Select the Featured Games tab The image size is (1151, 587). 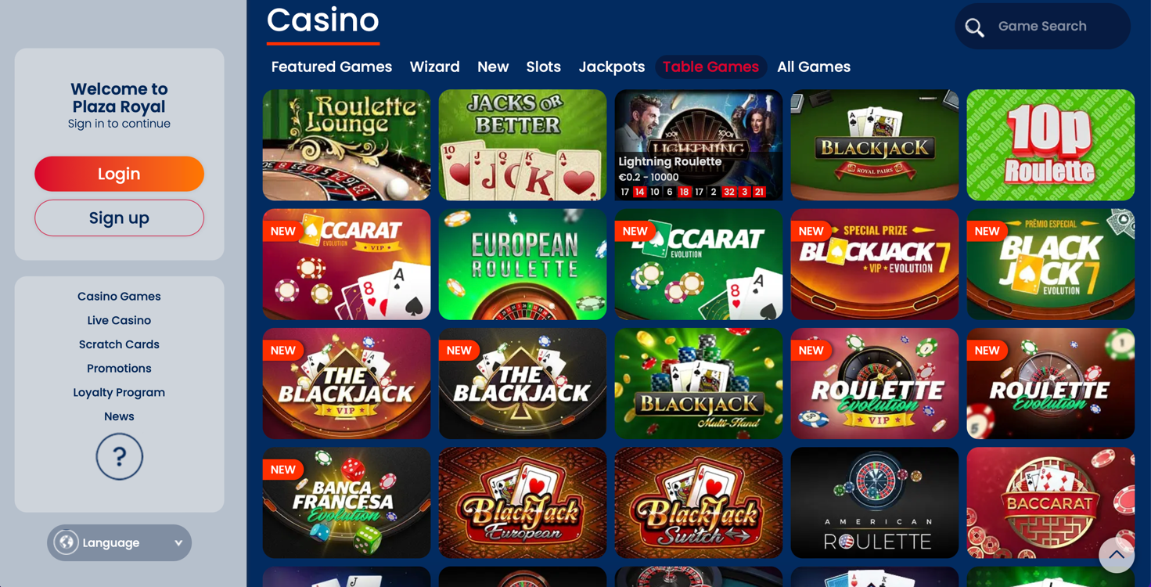[x=332, y=67]
